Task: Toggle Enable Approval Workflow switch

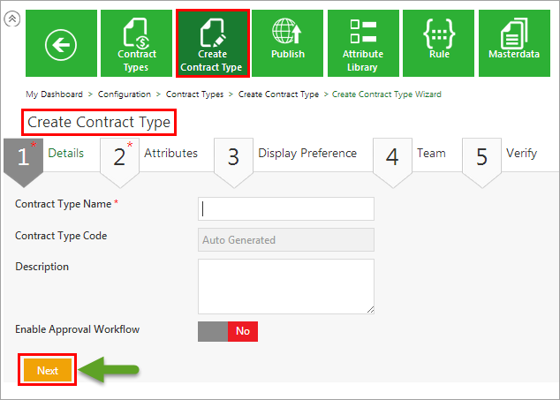Action: click(x=228, y=331)
